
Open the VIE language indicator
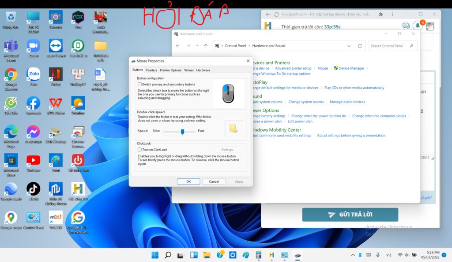(389, 255)
